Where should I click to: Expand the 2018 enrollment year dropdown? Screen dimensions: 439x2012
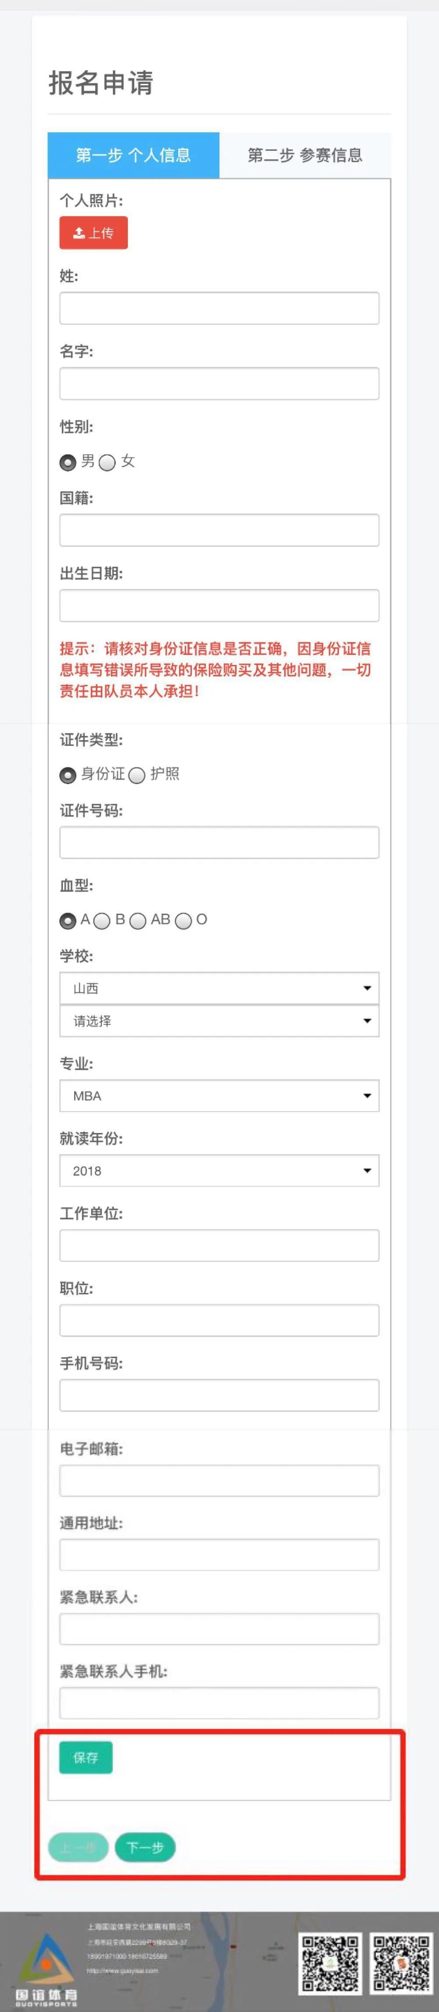(219, 1171)
